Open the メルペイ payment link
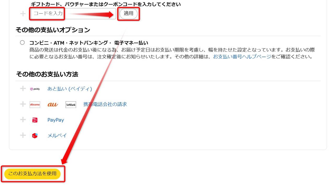335x189 pixels. [57, 136]
